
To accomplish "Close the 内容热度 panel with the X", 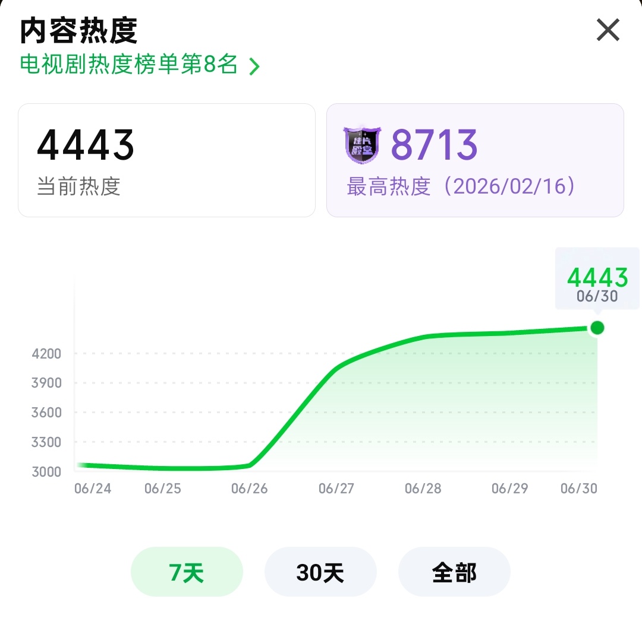I will point(608,30).
